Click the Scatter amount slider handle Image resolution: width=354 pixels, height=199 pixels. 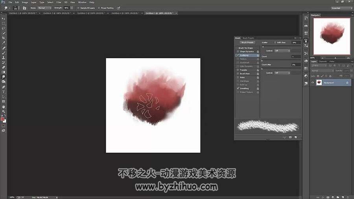263,46
